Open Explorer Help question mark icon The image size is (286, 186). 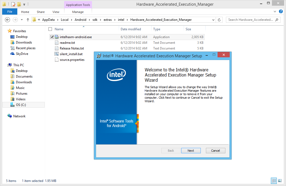point(281,12)
